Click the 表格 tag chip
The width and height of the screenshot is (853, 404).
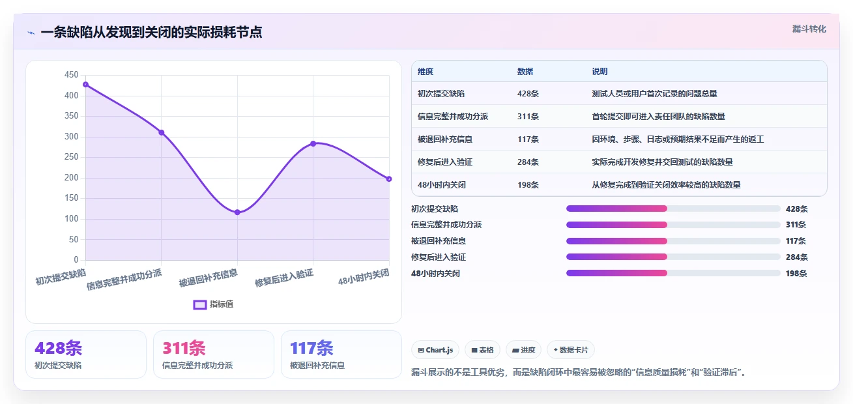click(482, 350)
